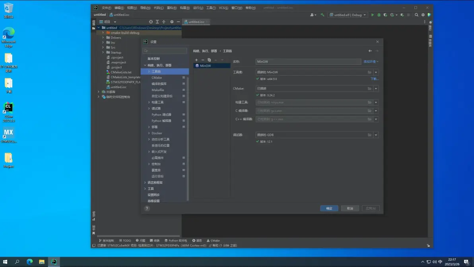The image size is (474, 267).
Task: Click the folder browse icon for 调试器 field
Action: [x=369, y=135]
